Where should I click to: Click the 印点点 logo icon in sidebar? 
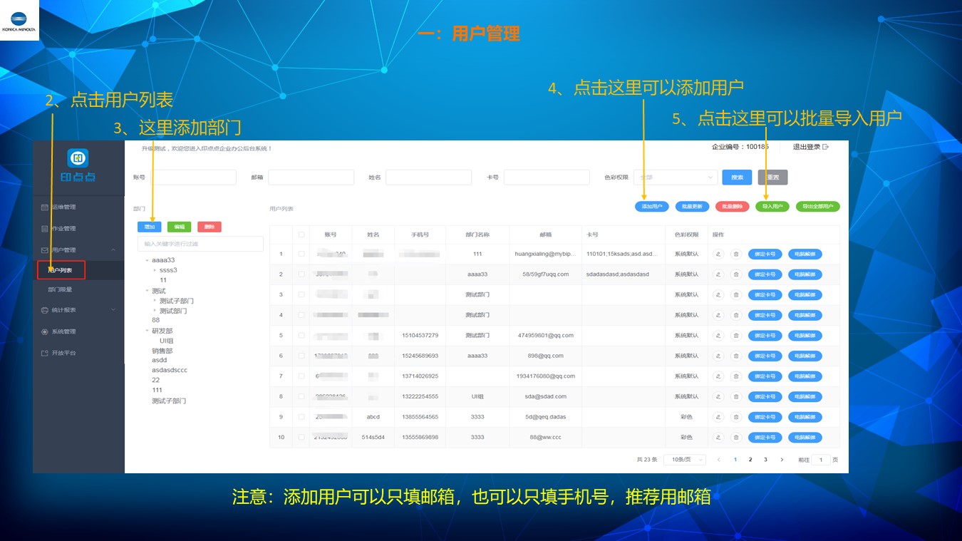pos(78,158)
